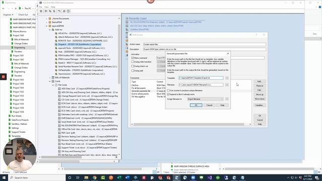Click the Move down button
This screenshot has width=322, height=181.
point(260,99)
